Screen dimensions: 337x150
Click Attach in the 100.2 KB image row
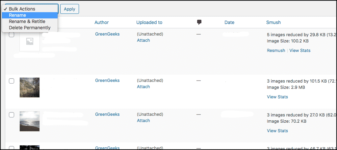pos(143,40)
